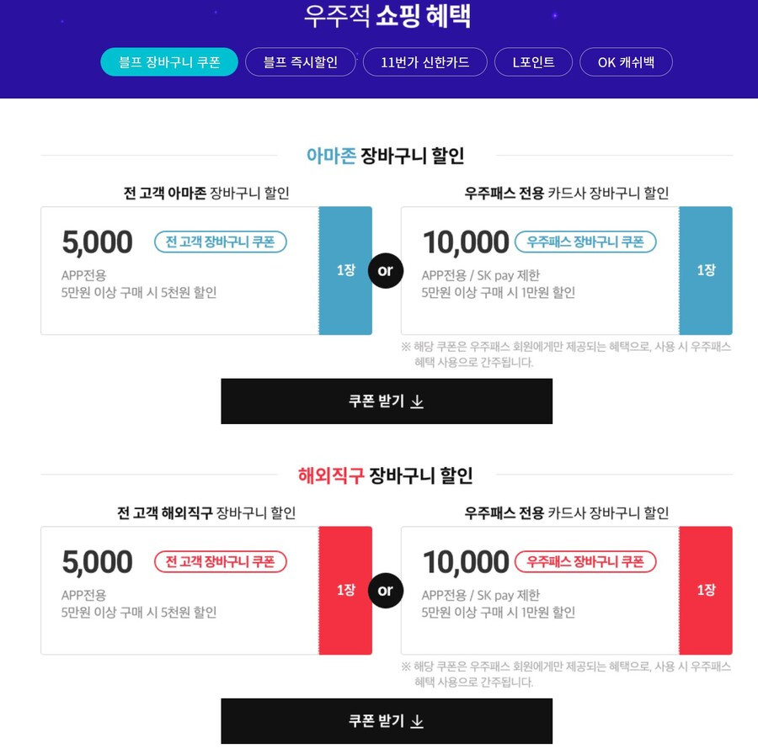Go to the L포인트 tab
The width and height of the screenshot is (758, 754).
point(533,61)
